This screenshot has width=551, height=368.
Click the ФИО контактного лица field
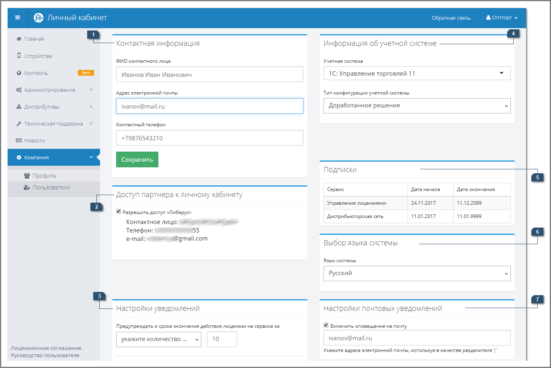point(209,74)
